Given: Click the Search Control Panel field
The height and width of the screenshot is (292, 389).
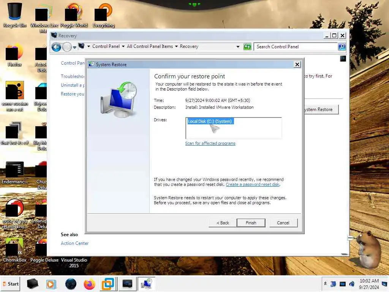Looking at the screenshot, I should tap(296, 47).
